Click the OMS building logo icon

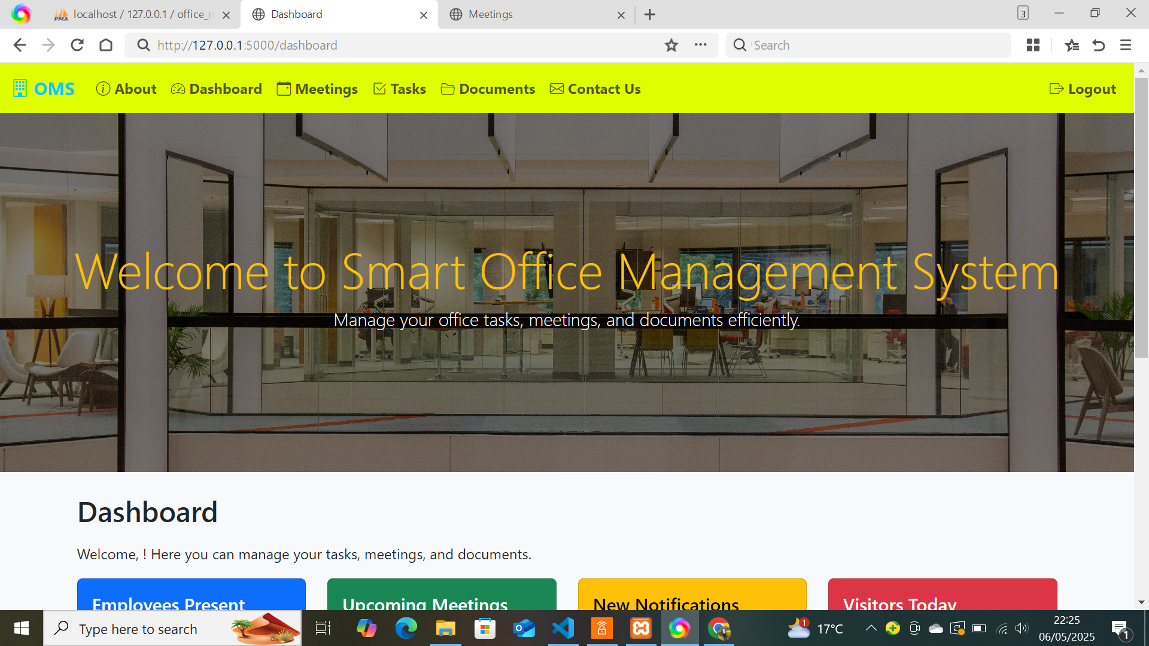[x=20, y=89]
